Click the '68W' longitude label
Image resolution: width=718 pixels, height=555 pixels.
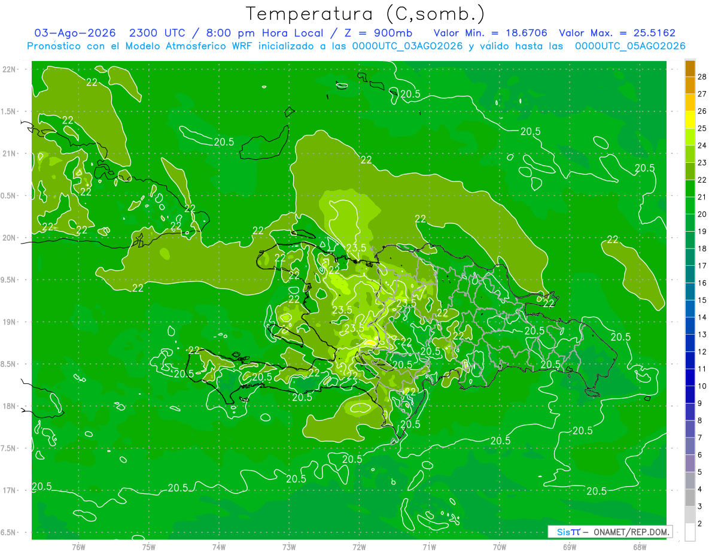(640, 547)
